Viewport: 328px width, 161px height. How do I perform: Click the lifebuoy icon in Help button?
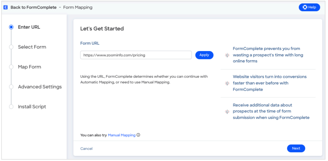click(305, 7)
